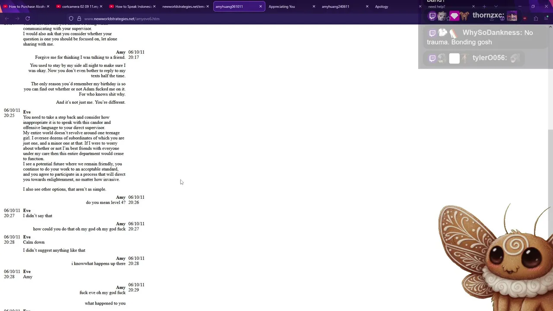The image size is (553, 311).
Task: Click Eve's message 'Calm down'
Action: coord(34,242)
